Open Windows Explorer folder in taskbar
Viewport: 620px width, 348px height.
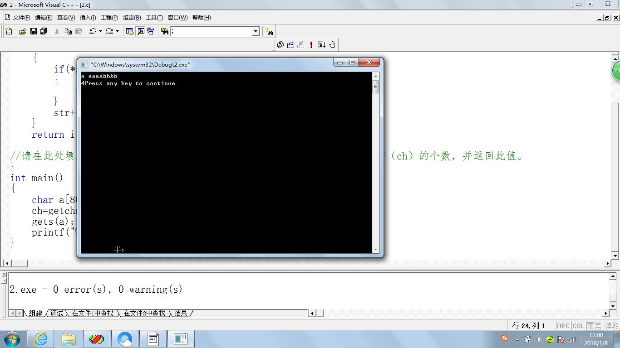(x=69, y=338)
